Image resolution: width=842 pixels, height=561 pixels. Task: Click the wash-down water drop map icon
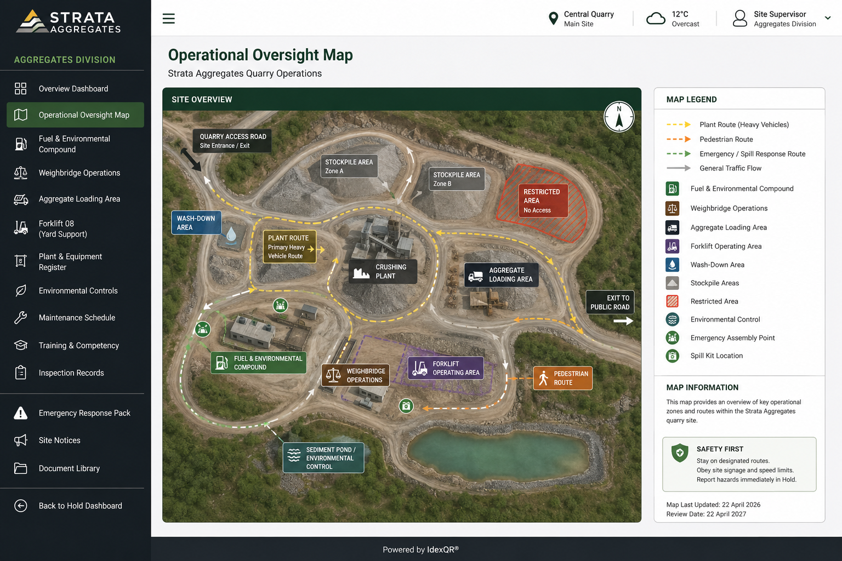(x=231, y=234)
